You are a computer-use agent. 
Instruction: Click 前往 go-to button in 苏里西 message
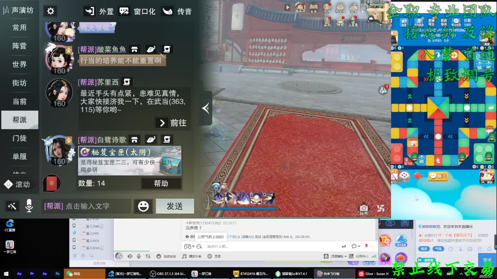[x=171, y=123]
